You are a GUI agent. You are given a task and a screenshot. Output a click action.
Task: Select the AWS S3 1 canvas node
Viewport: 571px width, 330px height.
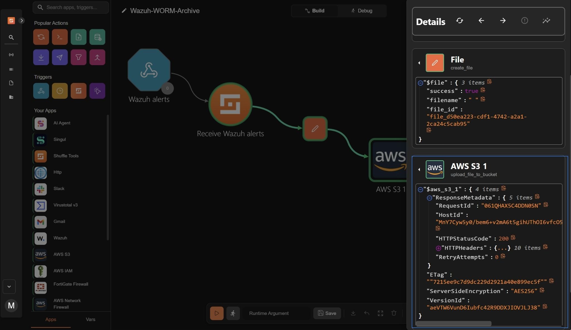point(388,160)
